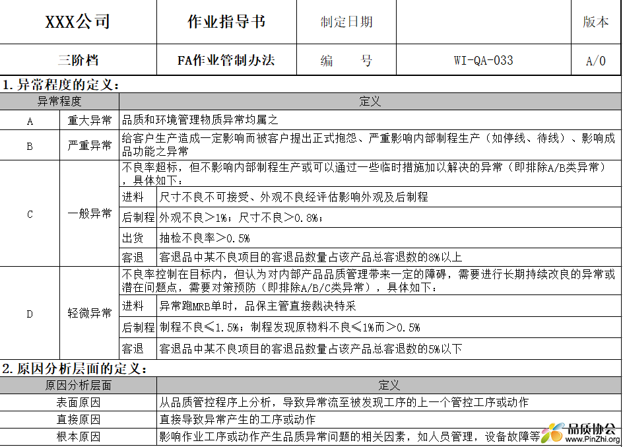Select '抽检不良率>0.5%' cell
The height and width of the screenshot is (447, 623).
(x=389, y=238)
